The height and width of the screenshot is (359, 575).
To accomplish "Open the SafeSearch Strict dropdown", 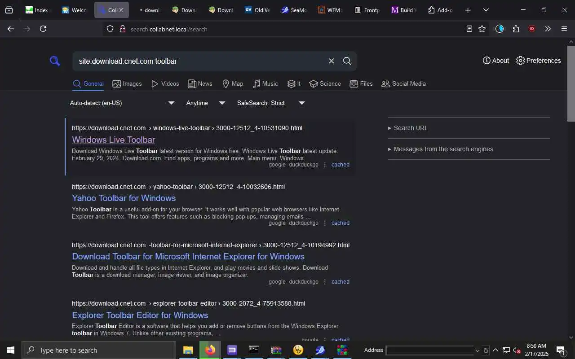I will pyautogui.click(x=271, y=103).
